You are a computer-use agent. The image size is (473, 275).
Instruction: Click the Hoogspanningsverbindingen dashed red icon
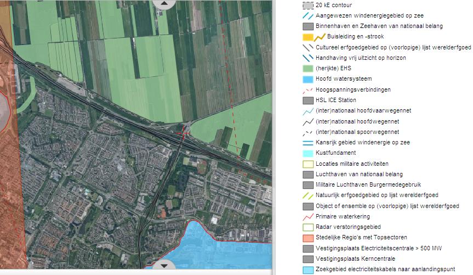308,90
